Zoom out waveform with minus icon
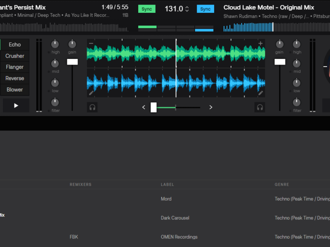Viewport: 330px width, 247px height. [91, 44]
